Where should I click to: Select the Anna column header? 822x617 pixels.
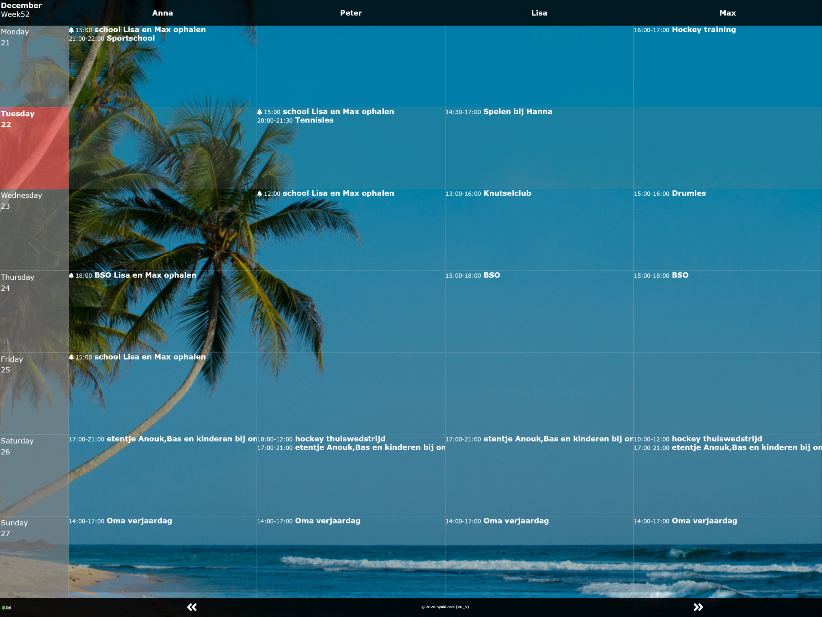coord(163,13)
